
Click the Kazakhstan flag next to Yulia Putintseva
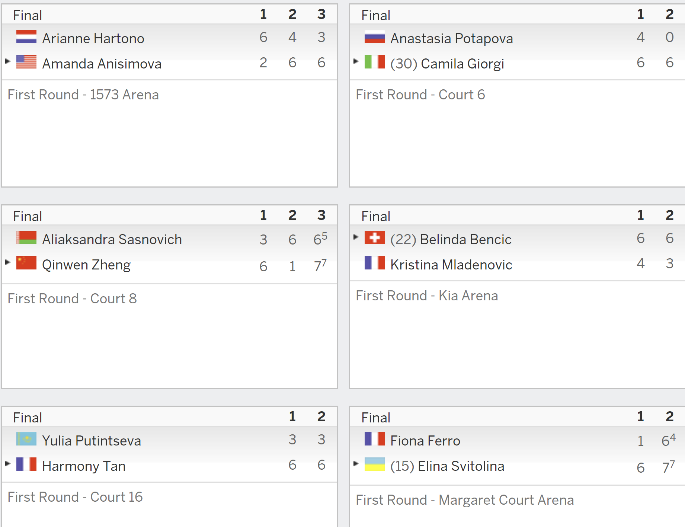click(x=26, y=439)
